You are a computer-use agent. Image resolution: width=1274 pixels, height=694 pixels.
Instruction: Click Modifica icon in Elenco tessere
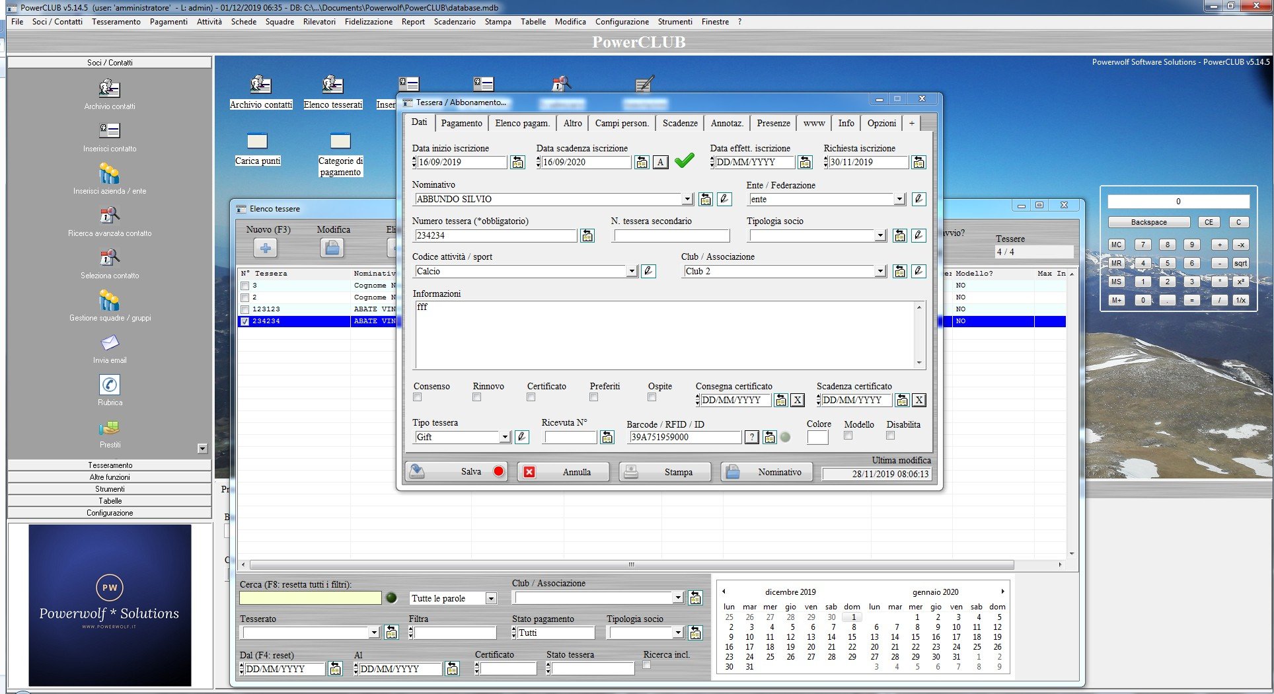tap(332, 249)
